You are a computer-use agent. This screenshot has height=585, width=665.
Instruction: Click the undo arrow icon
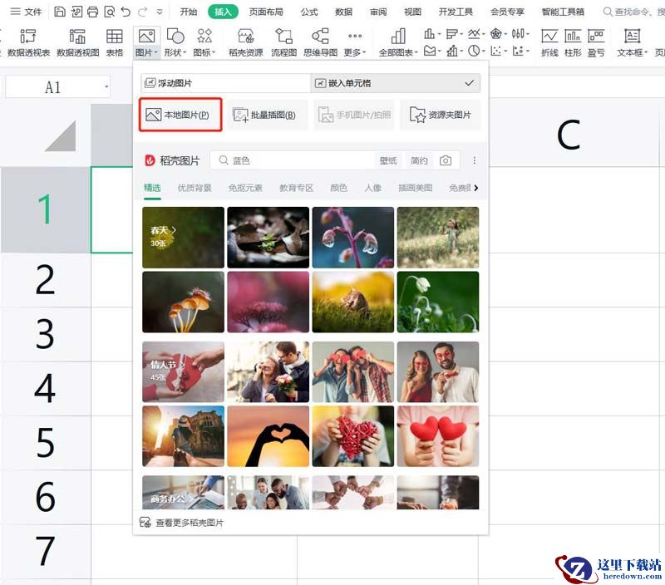tap(126, 12)
